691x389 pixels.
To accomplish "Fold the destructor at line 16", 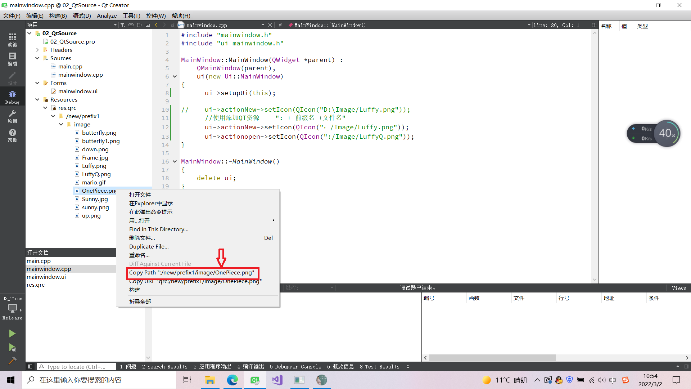I will pyautogui.click(x=175, y=162).
